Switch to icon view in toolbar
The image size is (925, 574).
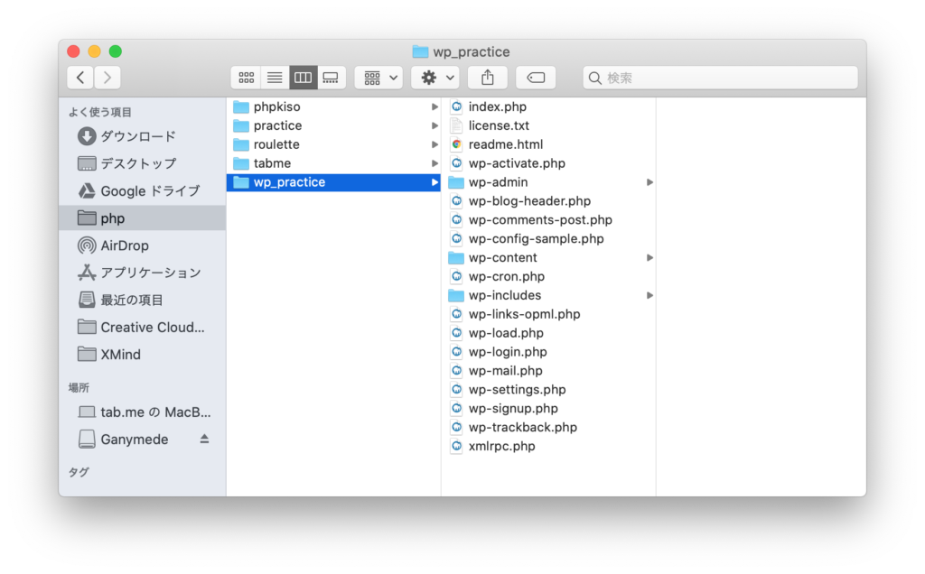246,78
